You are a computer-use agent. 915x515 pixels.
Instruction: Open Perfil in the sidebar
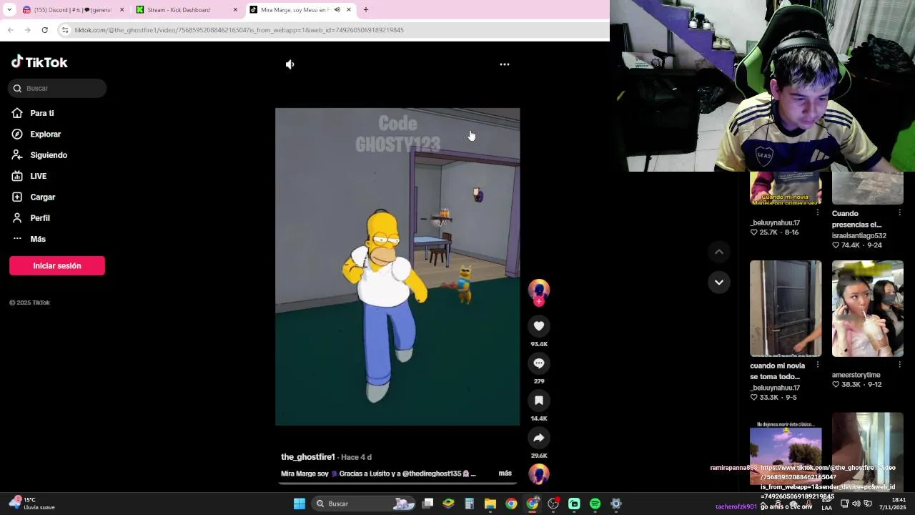[40, 218]
